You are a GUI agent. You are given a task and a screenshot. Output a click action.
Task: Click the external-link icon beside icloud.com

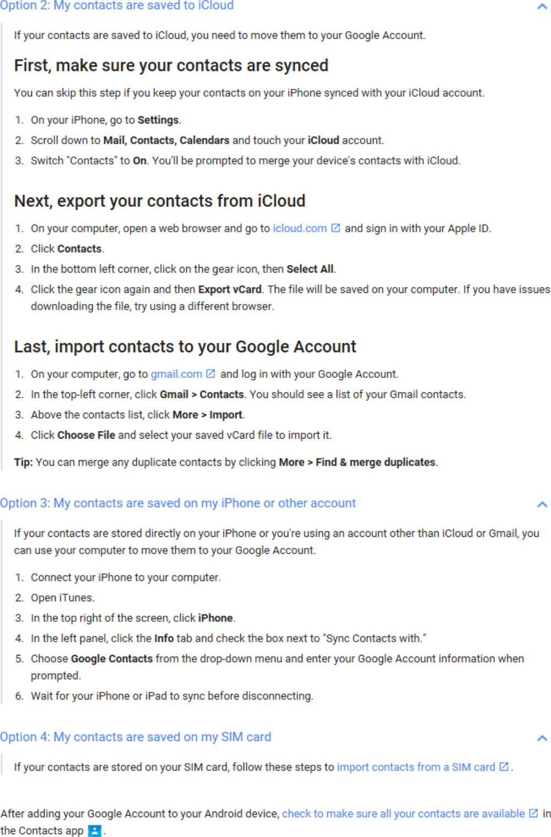335,228
